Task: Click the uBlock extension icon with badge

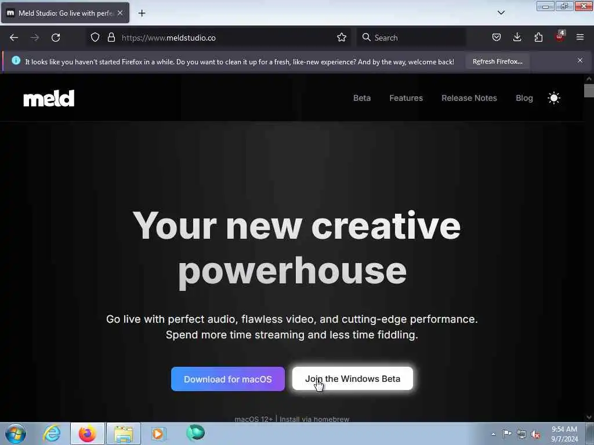Action: (x=560, y=37)
